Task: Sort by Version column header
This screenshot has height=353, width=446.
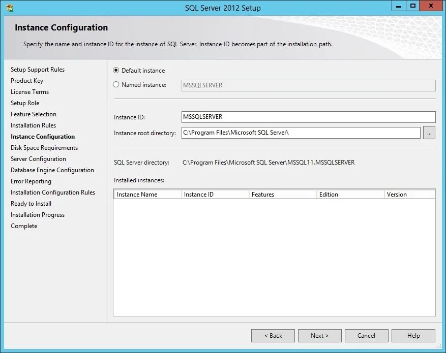Action: (x=409, y=195)
